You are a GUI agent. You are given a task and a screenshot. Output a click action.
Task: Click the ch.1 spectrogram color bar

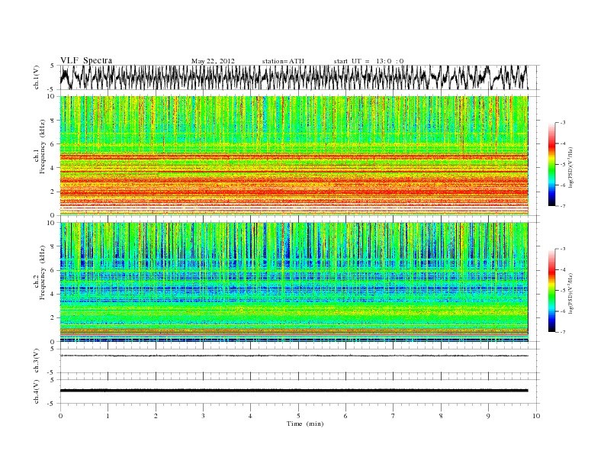(551, 164)
